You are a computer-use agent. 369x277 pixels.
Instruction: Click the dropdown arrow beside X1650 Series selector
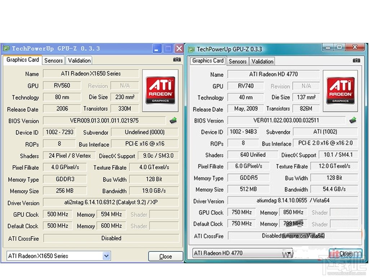pyautogui.click(x=106, y=256)
